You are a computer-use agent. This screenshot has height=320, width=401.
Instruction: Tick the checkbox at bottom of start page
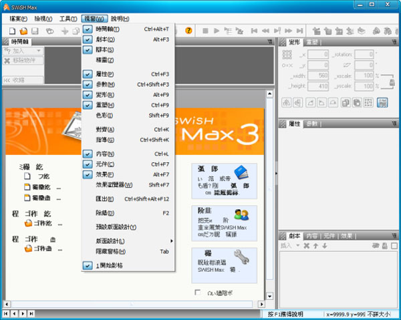tap(197, 292)
